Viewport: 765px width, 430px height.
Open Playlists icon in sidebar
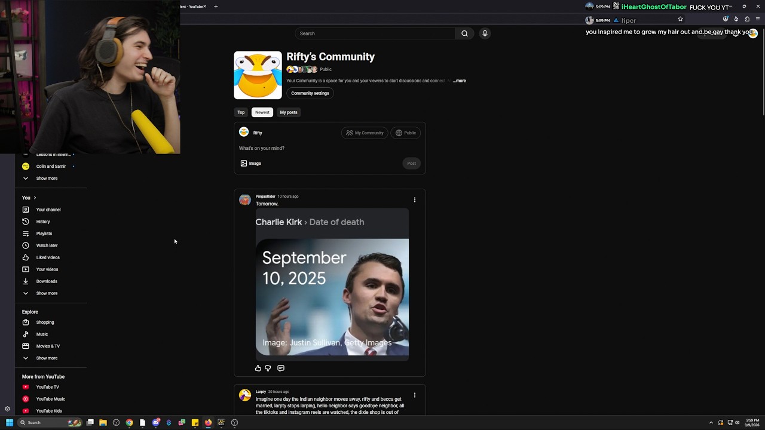[x=26, y=234]
